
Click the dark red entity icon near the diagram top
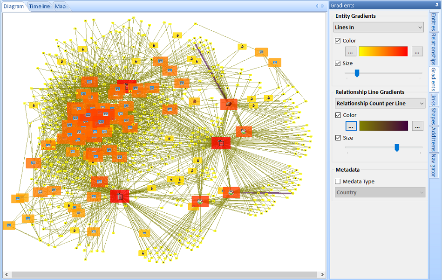tap(126, 88)
